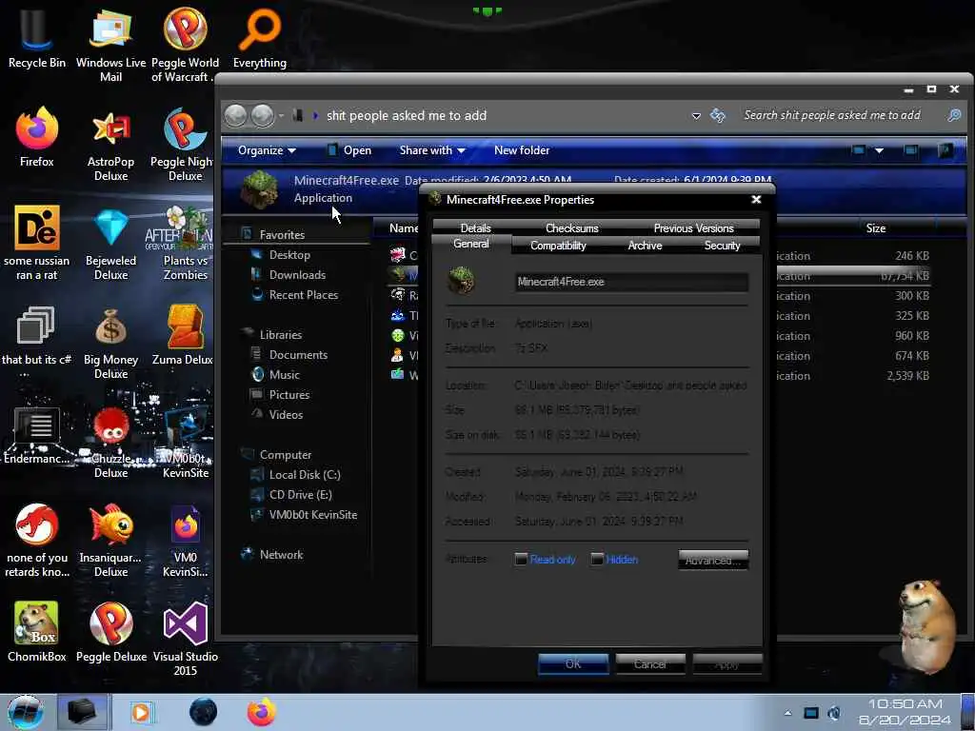
Task: Select Network in the navigation pane
Action: pos(281,555)
